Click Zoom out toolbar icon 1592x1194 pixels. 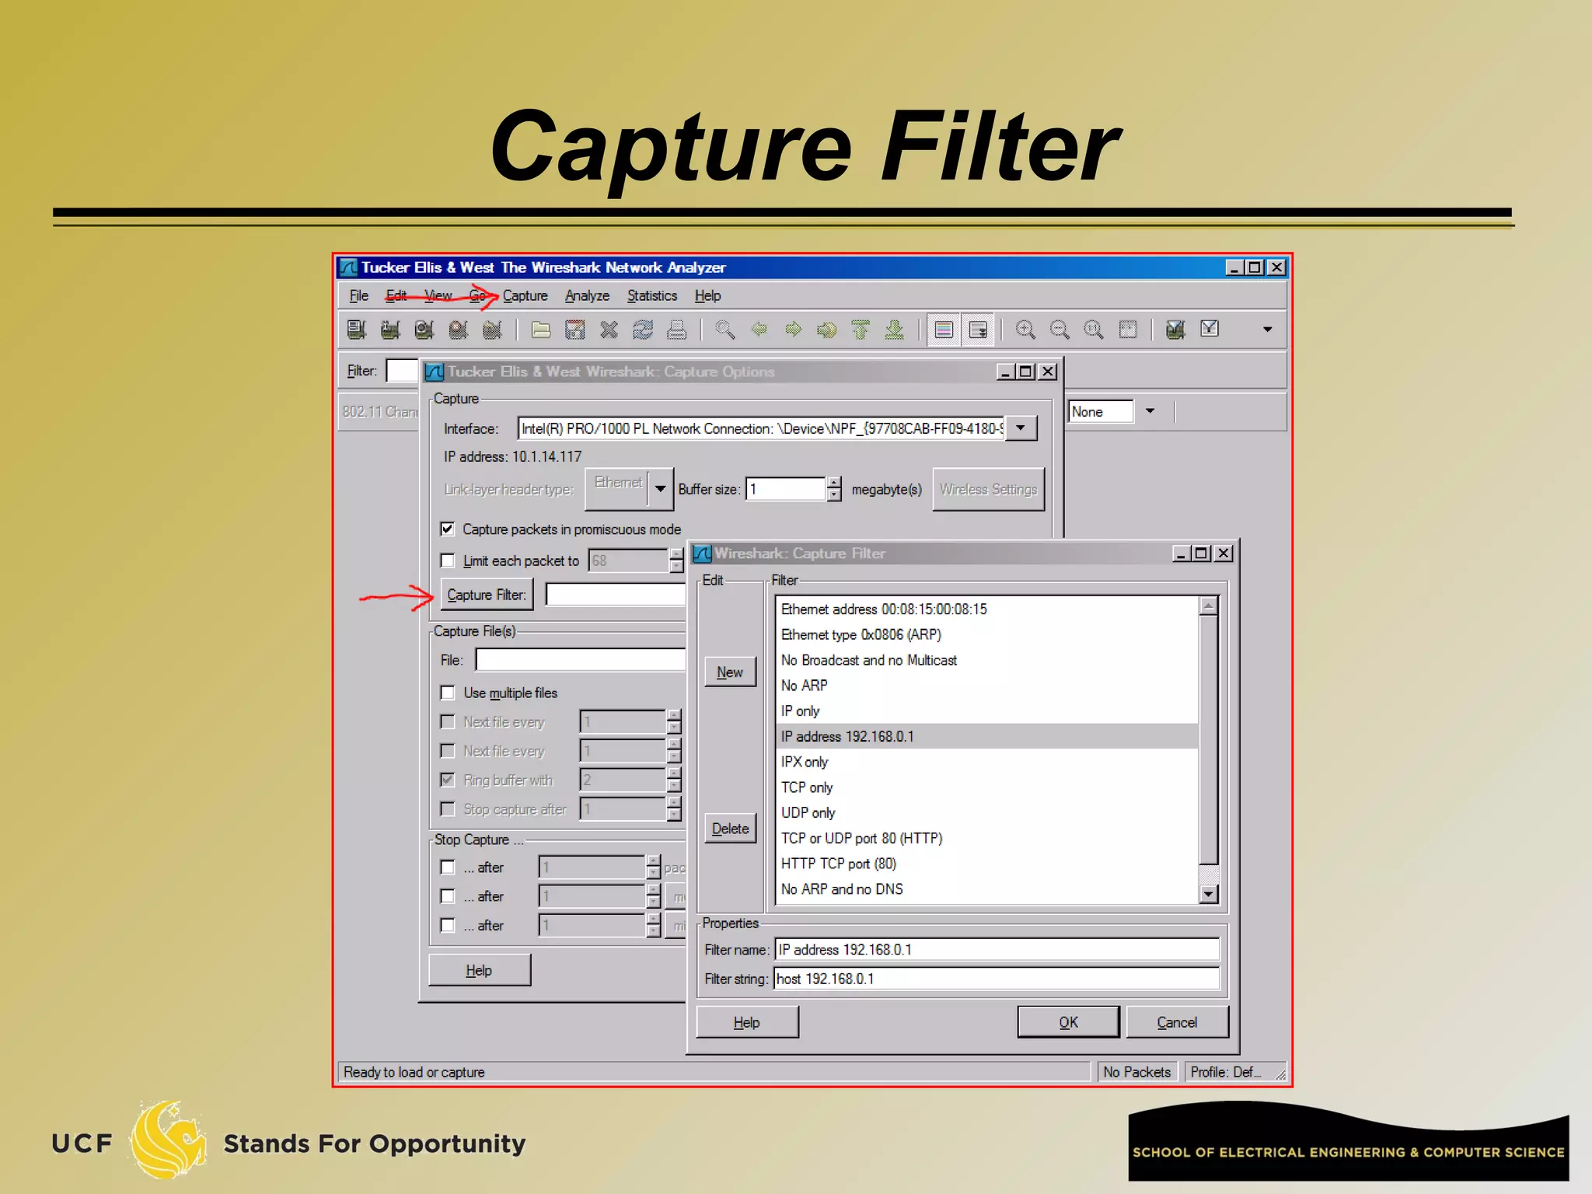pos(1060,330)
